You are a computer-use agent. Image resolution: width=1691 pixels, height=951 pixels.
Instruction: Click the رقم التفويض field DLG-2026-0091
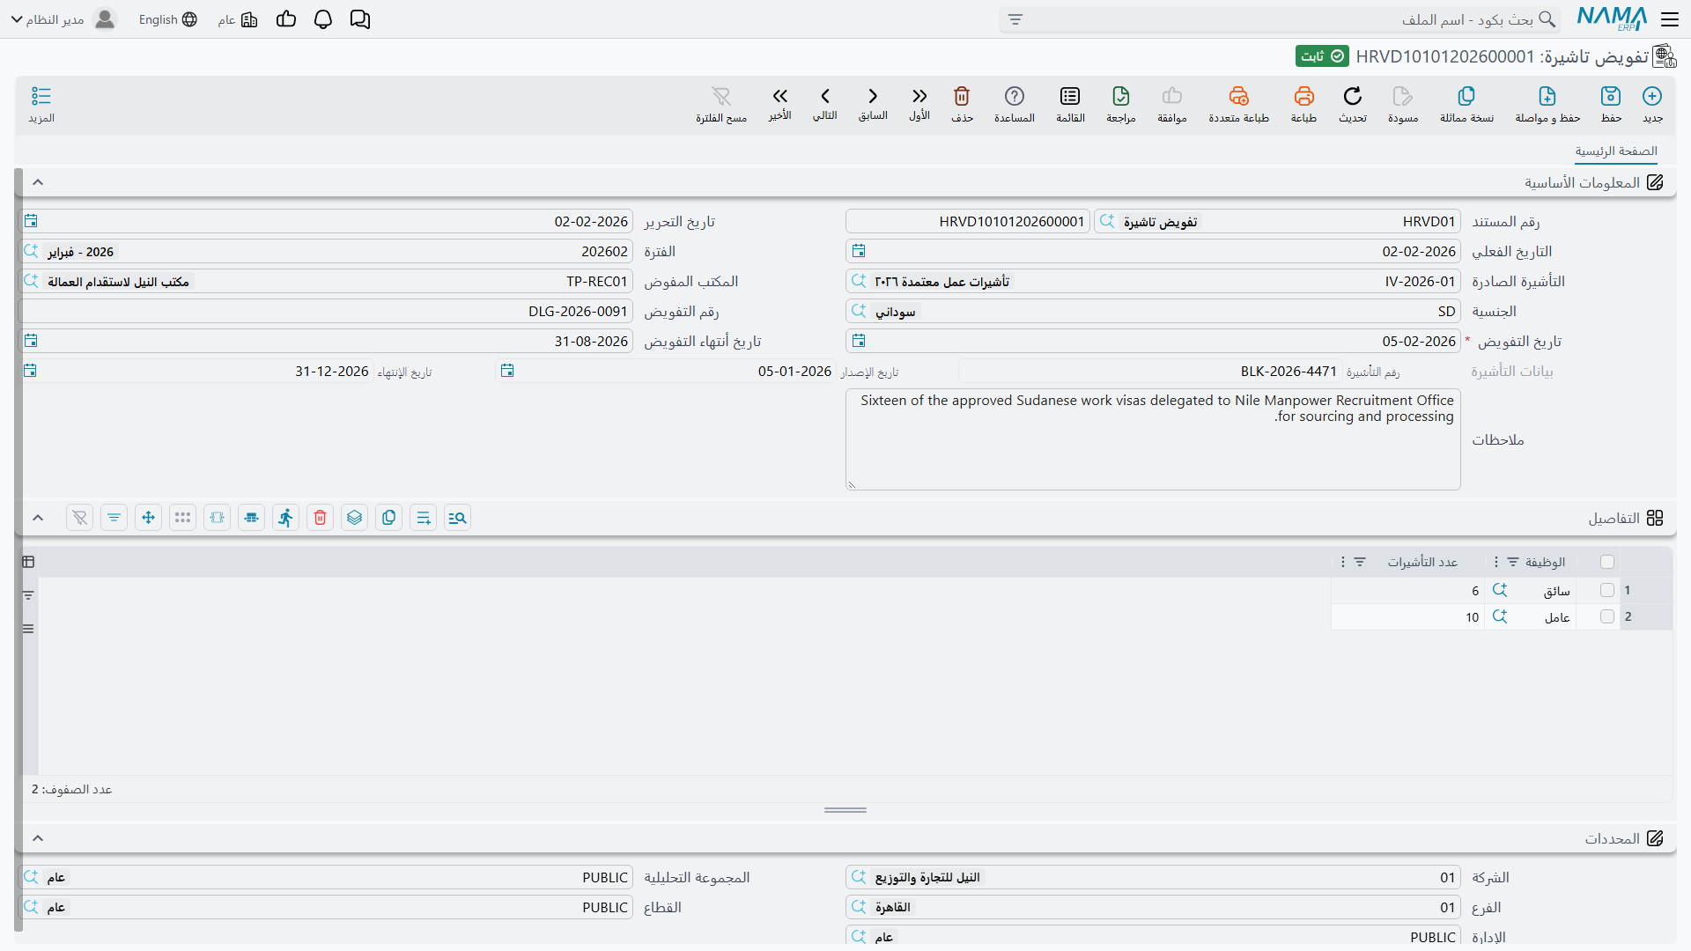tap(326, 311)
